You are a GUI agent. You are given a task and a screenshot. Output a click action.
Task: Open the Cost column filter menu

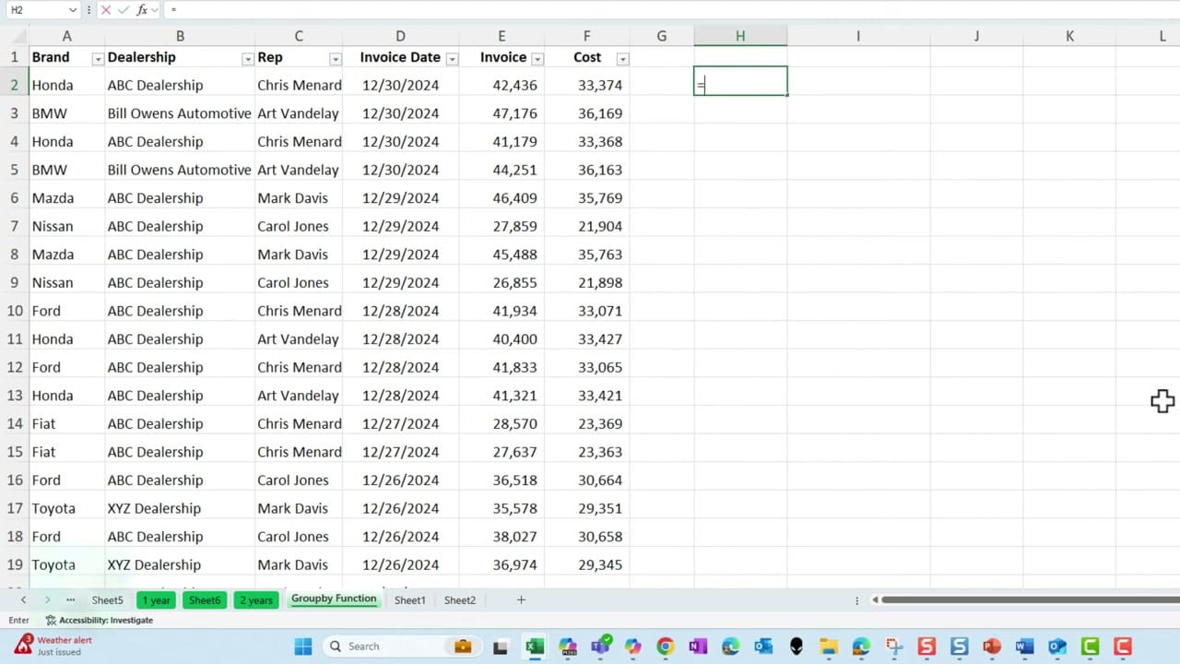pos(622,58)
